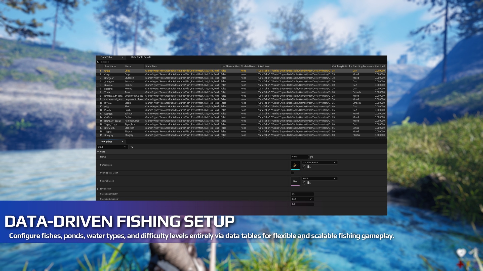Select the Anchovy row
483x271 pixels.
(x=242, y=82)
